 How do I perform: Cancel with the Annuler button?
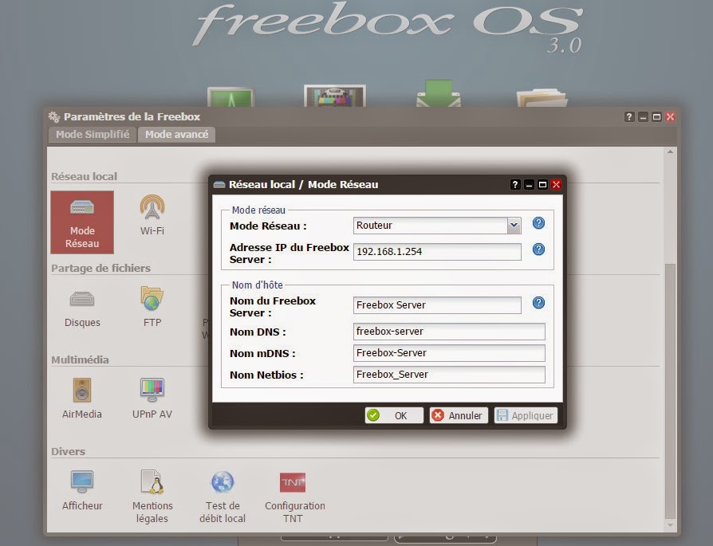[x=459, y=415]
